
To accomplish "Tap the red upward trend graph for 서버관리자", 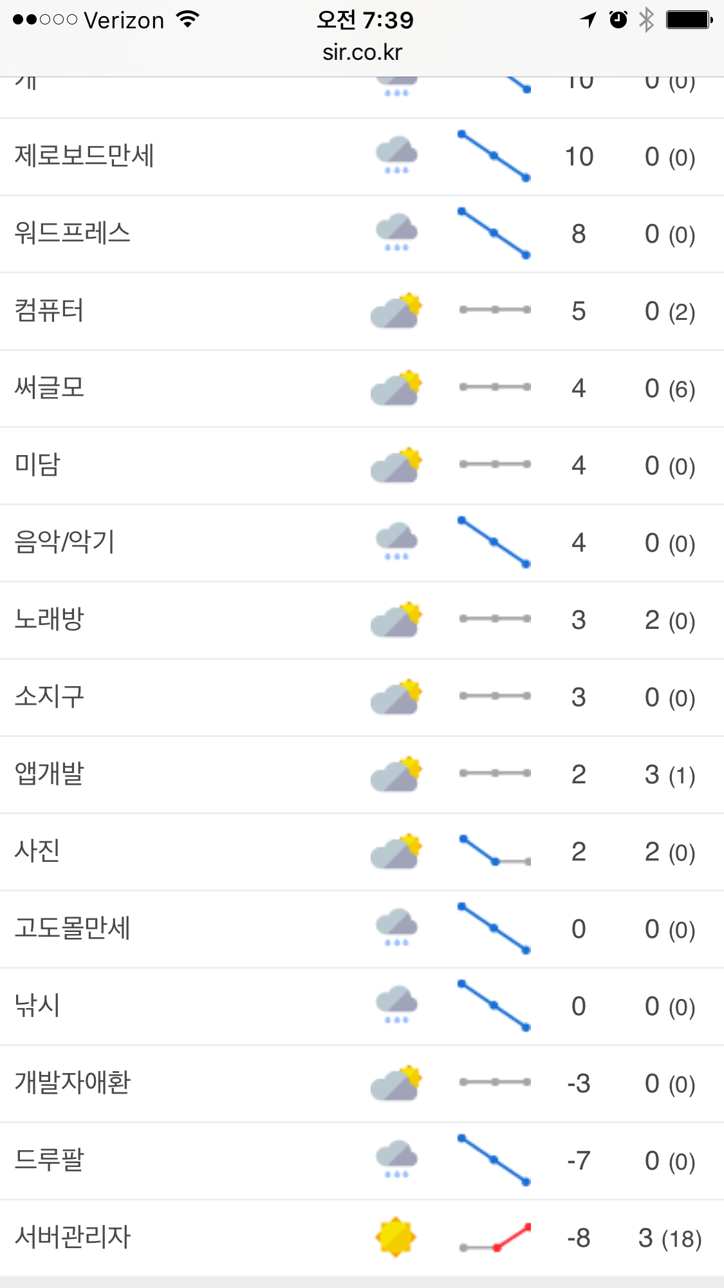I will [495, 1238].
